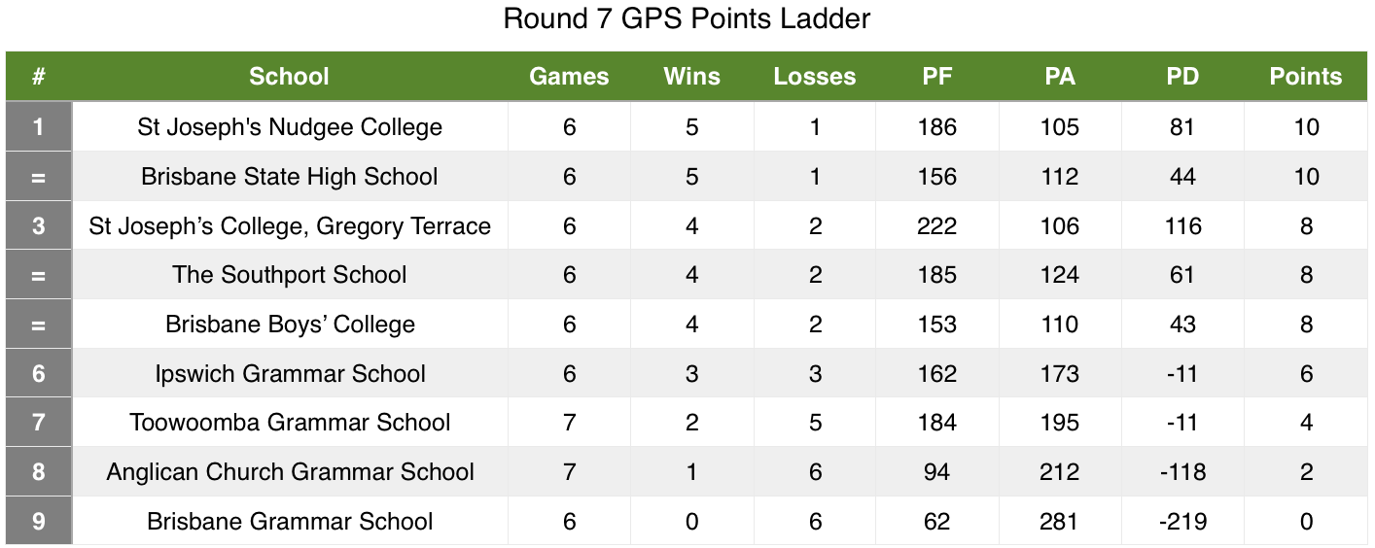Select St Joseph's College, Gregory Terrace
The image size is (1375, 548).
[290, 226]
